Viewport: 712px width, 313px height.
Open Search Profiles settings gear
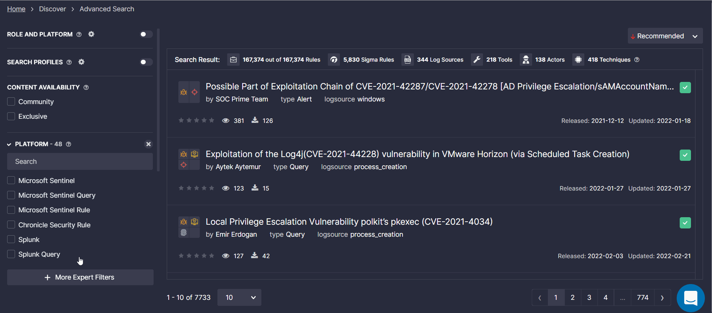click(81, 62)
